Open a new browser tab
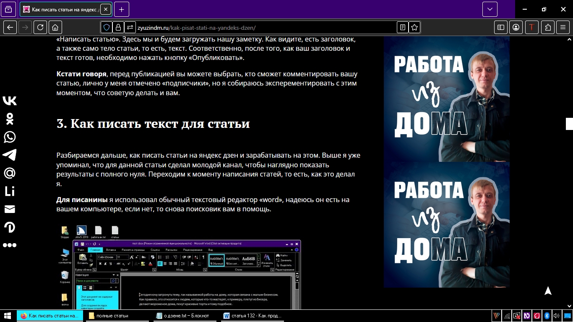 click(x=121, y=9)
